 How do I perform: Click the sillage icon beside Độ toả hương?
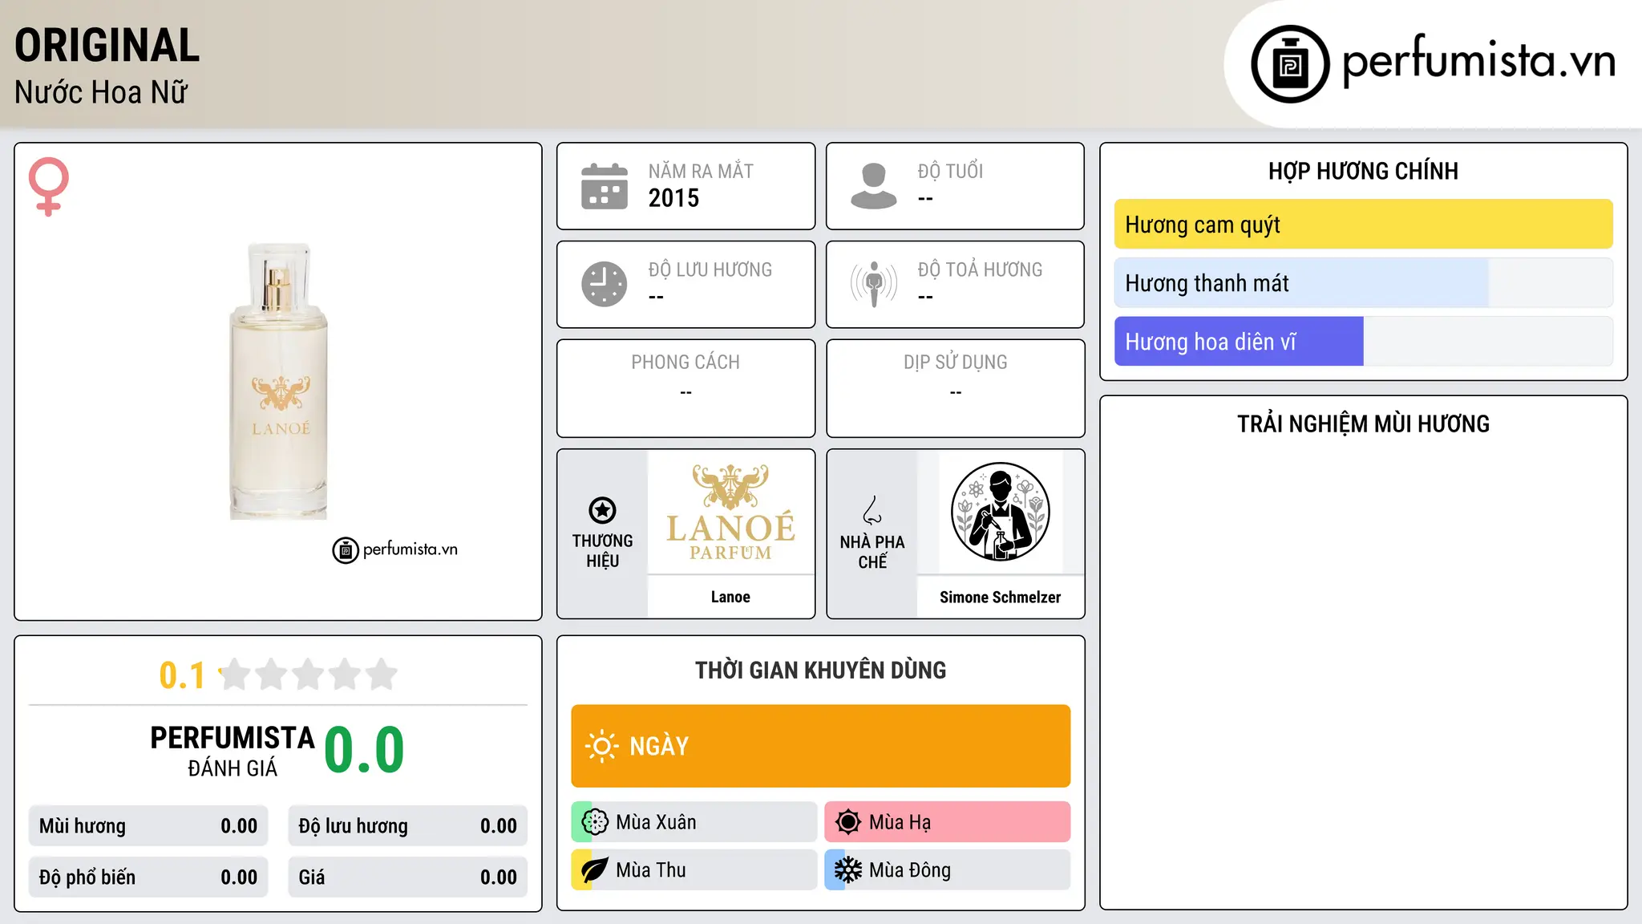pyautogui.click(x=874, y=284)
